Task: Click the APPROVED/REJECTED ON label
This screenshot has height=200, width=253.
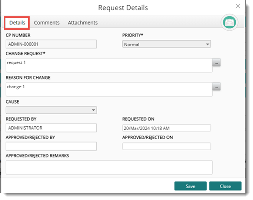Action: 147,137
